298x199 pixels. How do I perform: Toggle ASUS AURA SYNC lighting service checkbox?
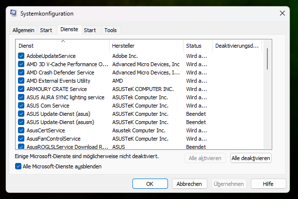tap(21, 97)
